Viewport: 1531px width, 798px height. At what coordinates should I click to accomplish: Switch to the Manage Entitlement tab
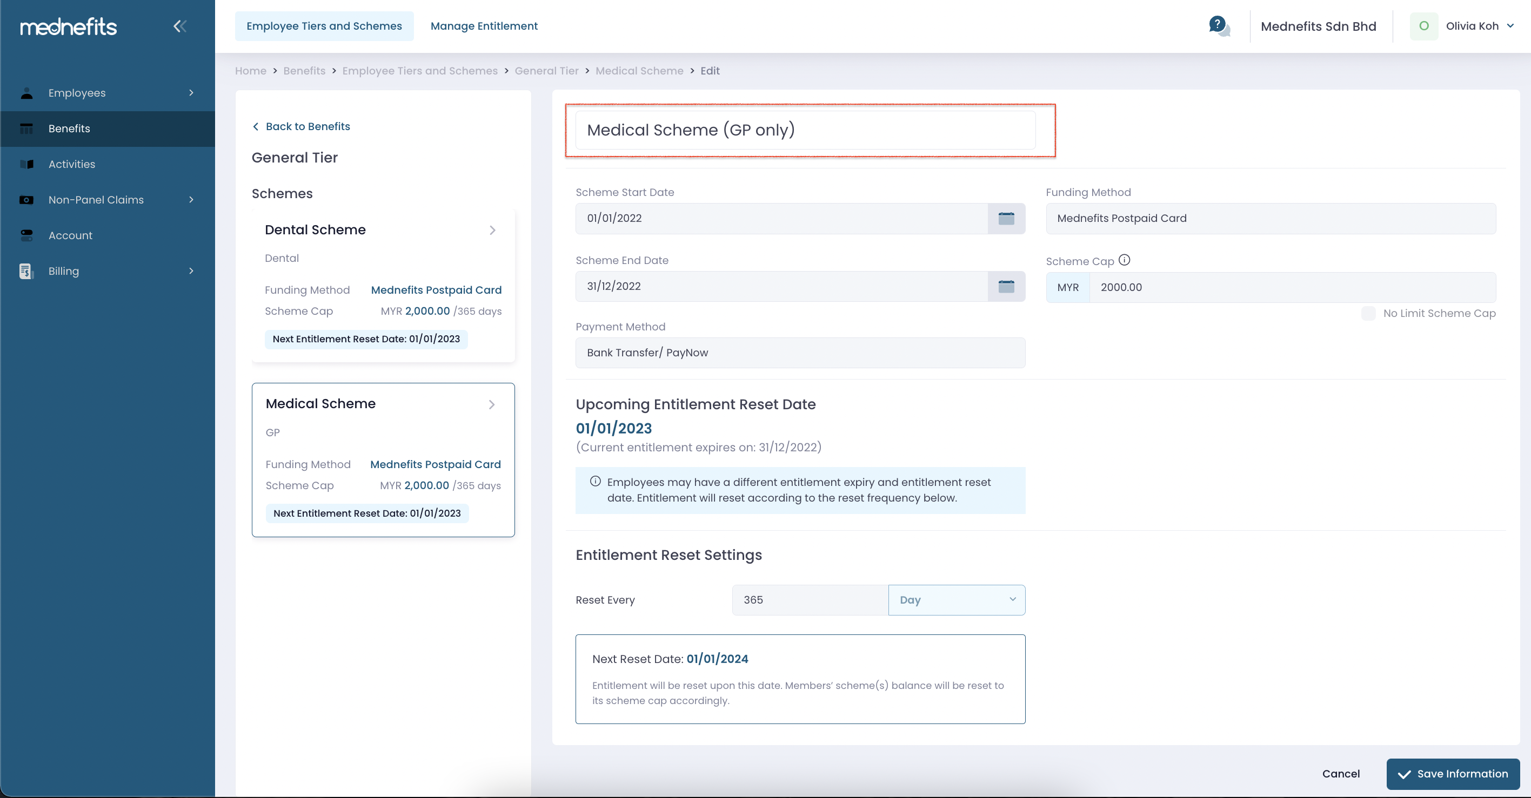click(484, 25)
